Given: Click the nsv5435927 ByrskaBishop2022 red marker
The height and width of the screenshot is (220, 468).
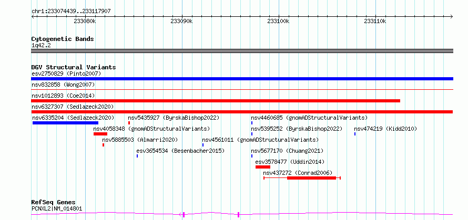Looking at the screenshot, I should coord(129,123).
